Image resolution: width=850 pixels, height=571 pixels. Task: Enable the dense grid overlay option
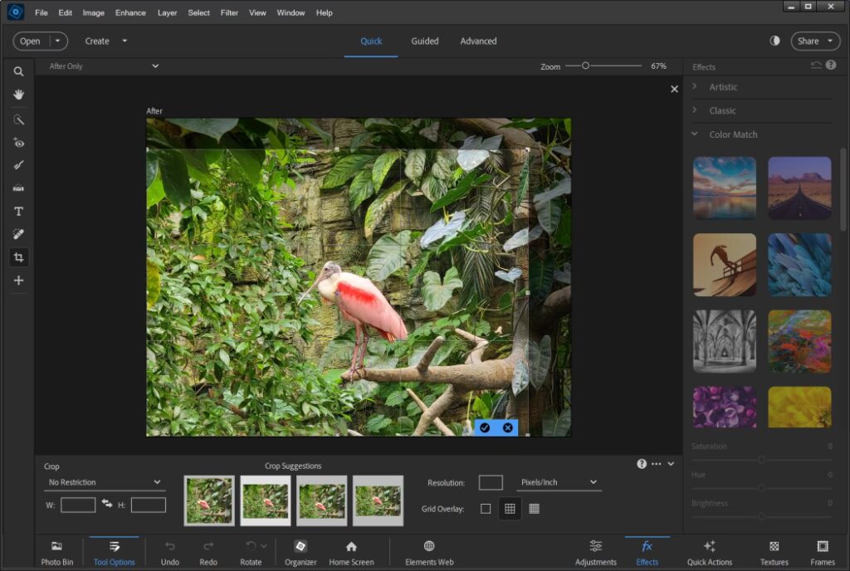(x=534, y=509)
